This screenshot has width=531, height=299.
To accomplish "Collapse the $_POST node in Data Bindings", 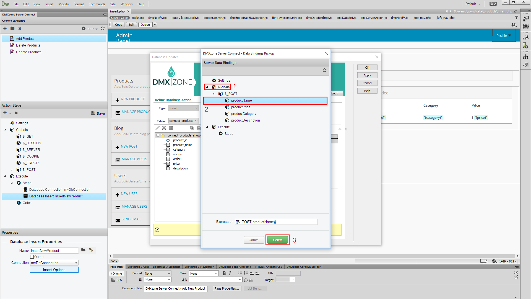I will click(214, 94).
